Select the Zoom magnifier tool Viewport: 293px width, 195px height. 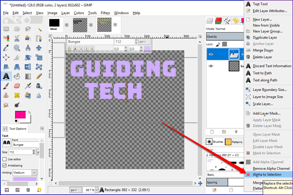click(17, 48)
